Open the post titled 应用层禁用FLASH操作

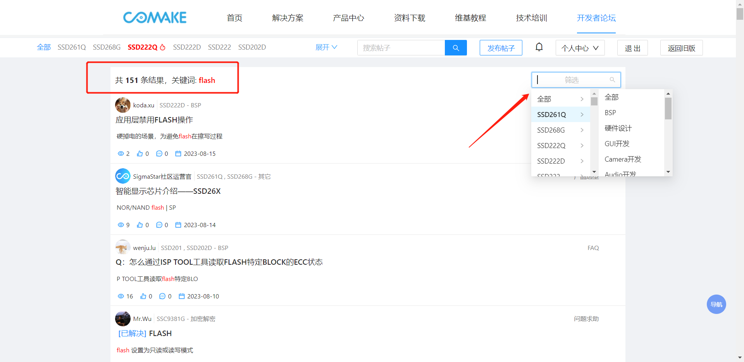click(154, 120)
